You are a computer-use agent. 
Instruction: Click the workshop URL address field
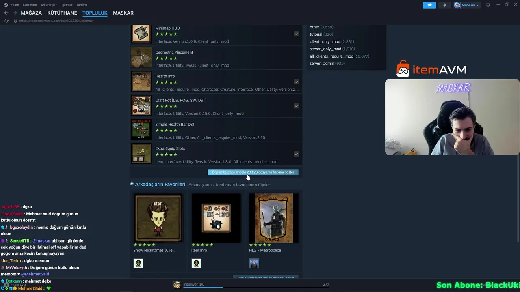tap(56, 21)
